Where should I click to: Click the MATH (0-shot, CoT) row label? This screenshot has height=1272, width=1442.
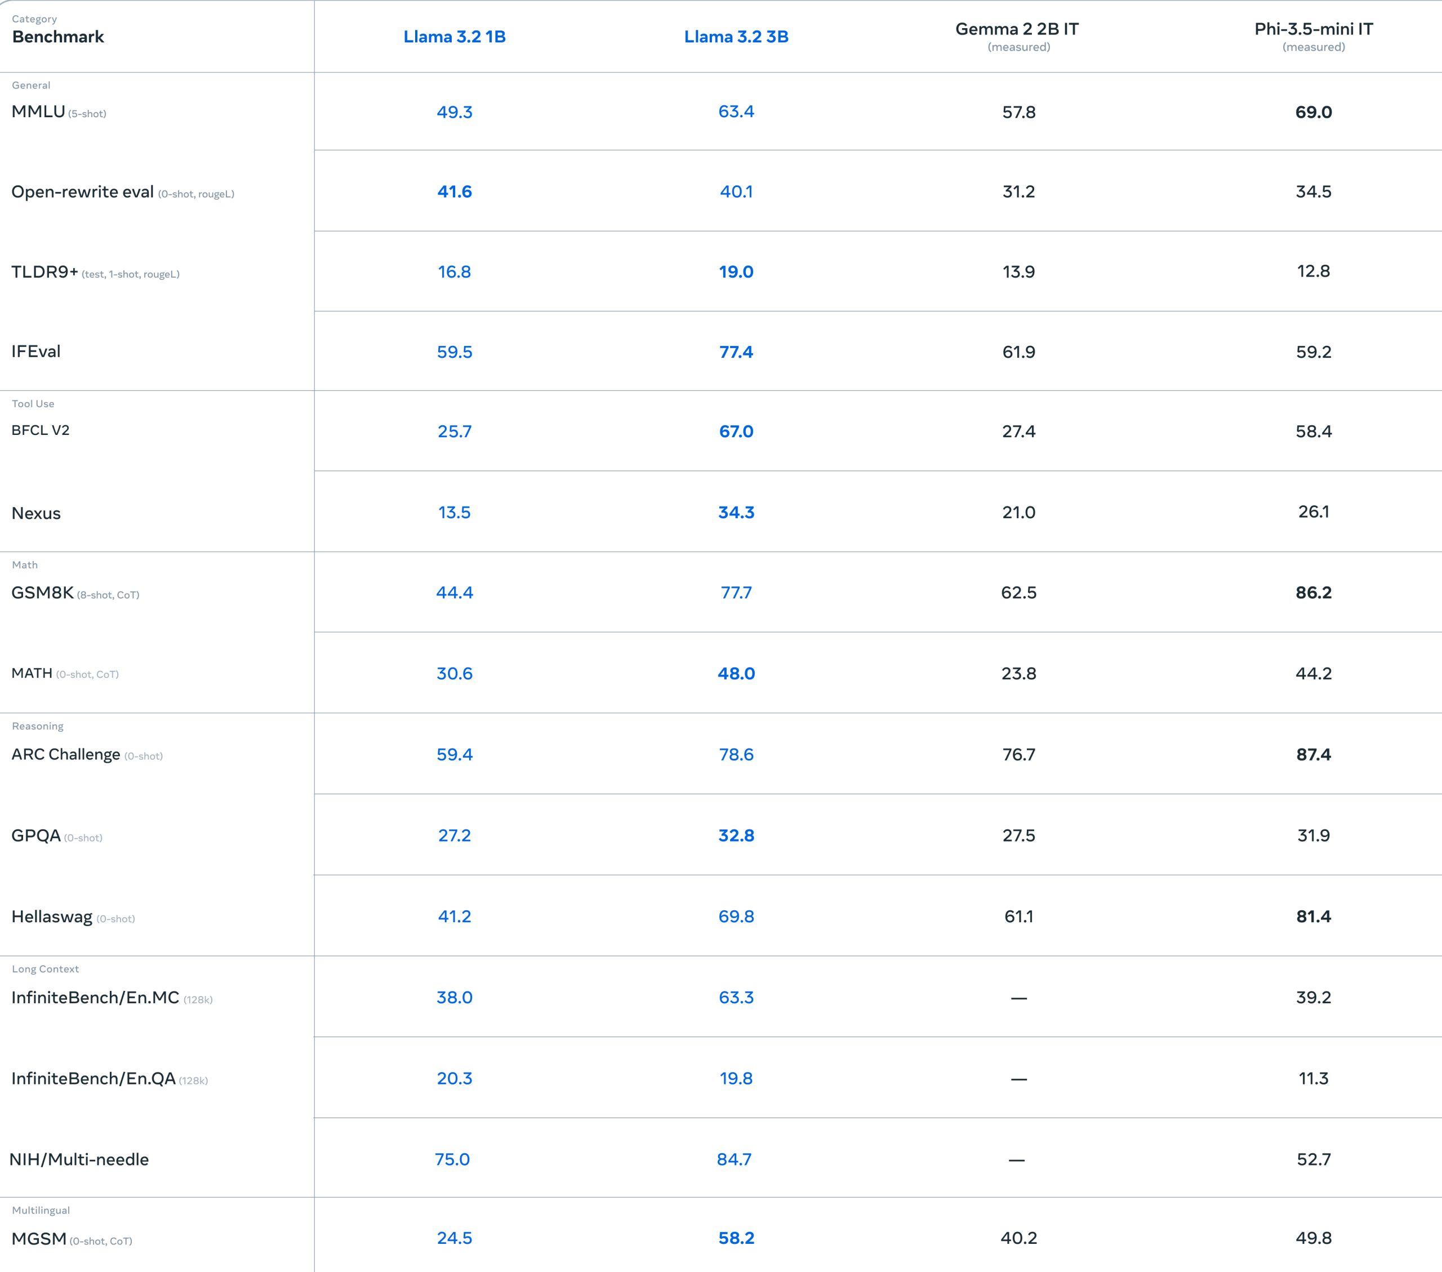click(65, 673)
